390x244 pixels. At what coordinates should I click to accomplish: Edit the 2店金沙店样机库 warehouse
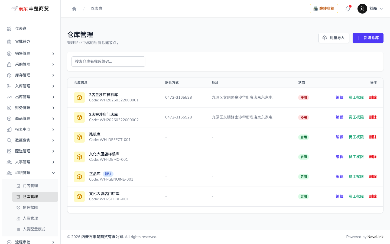pyautogui.click(x=340, y=98)
